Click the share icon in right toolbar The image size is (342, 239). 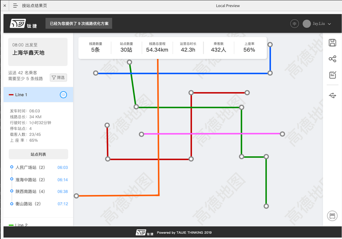[333, 59]
